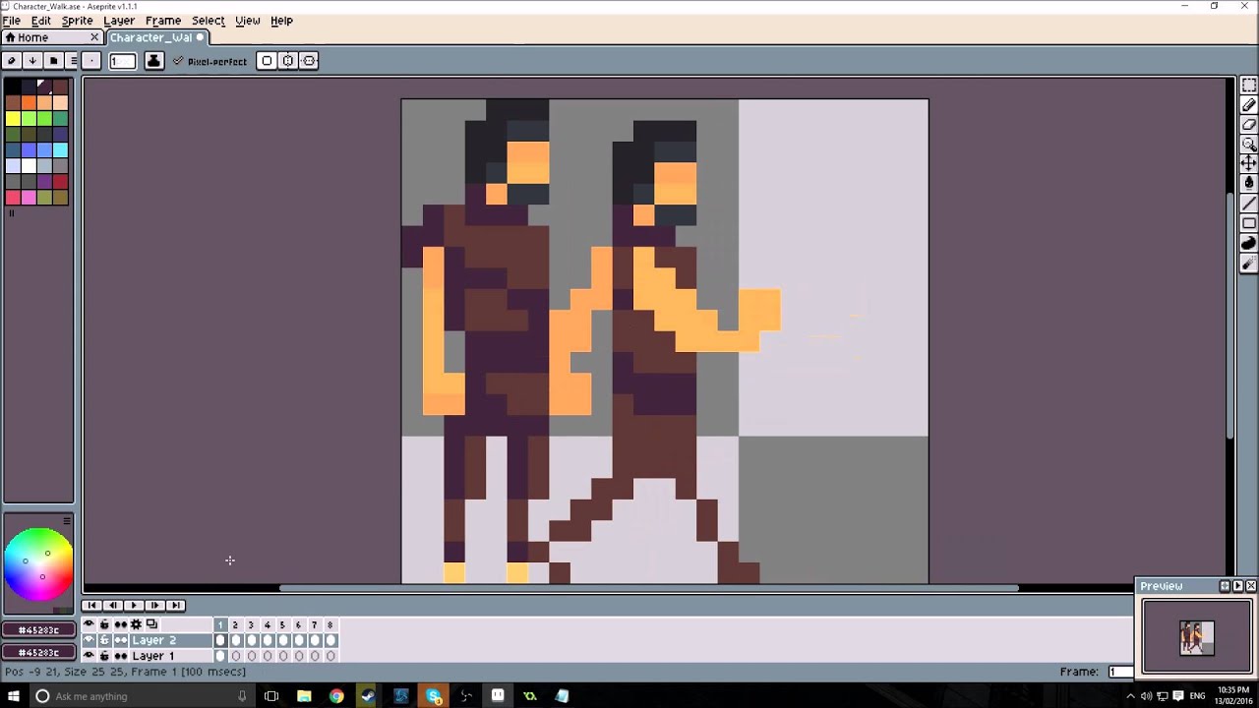Enable vertical symmetry mode button
This screenshot has width=1259, height=708.
click(309, 61)
